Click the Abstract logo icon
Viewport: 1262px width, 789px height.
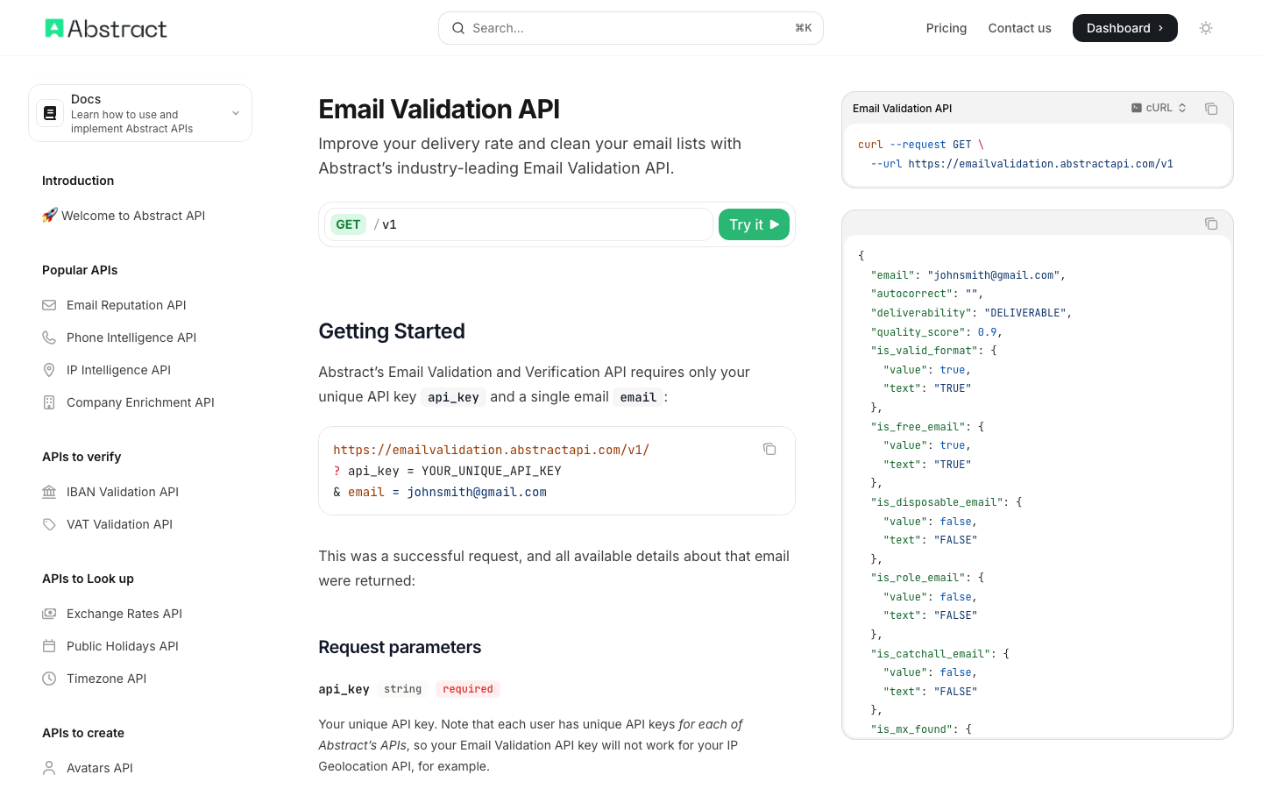pyautogui.click(x=54, y=28)
